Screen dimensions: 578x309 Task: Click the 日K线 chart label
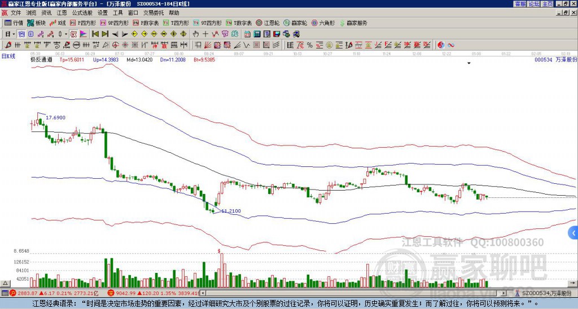[8, 56]
